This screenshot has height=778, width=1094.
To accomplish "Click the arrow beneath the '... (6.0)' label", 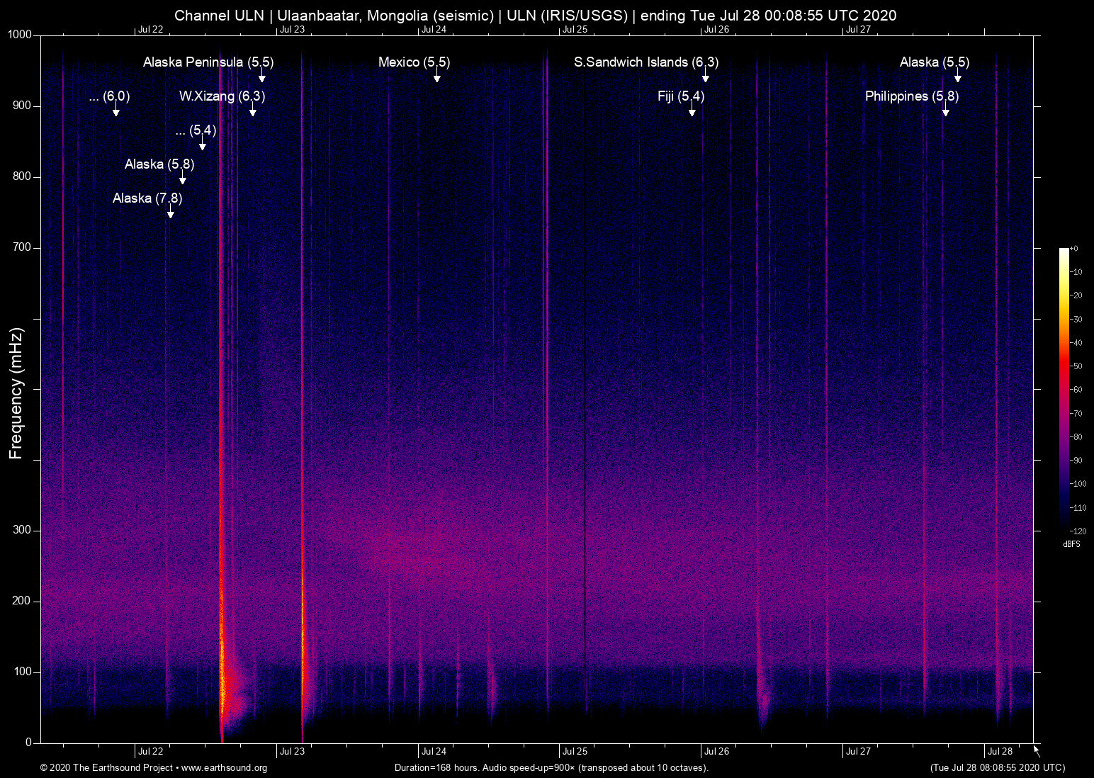I will 115,111.
